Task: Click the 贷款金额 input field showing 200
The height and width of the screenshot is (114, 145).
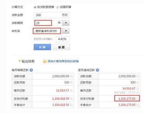Action: click(x=52, y=15)
